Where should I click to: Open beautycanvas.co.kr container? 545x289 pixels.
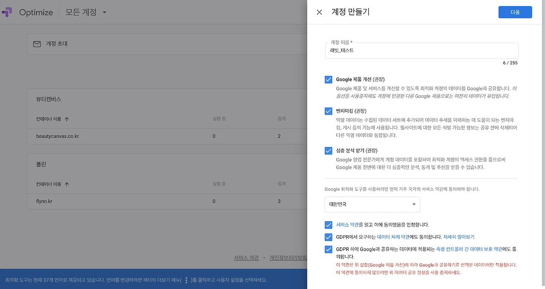click(57, 136)
